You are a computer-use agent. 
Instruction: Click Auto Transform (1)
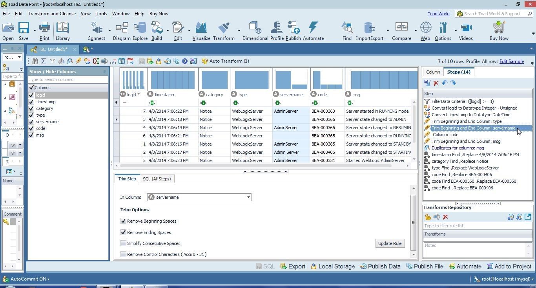pyautogui.click(x=225, y=61)
